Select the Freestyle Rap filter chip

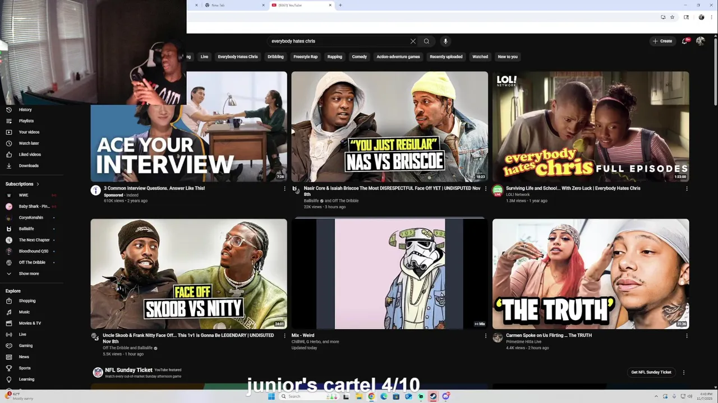point(306,57)
